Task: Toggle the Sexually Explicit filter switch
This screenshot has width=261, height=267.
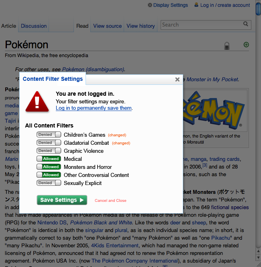Action: point(49,183)
